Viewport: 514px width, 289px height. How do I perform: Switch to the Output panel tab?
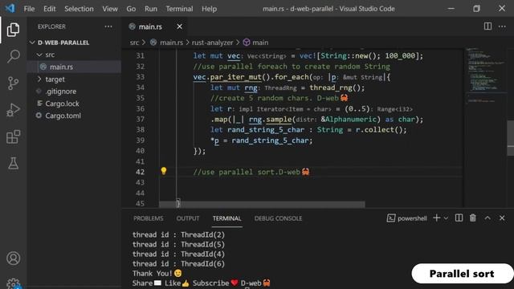coord(187,218)
